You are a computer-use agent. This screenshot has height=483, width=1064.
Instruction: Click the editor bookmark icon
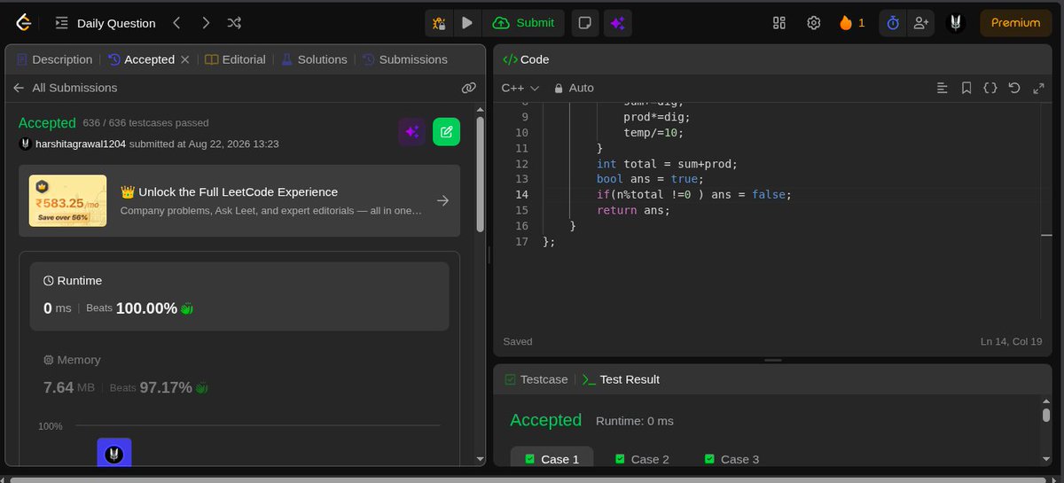(x=966, y=88)
